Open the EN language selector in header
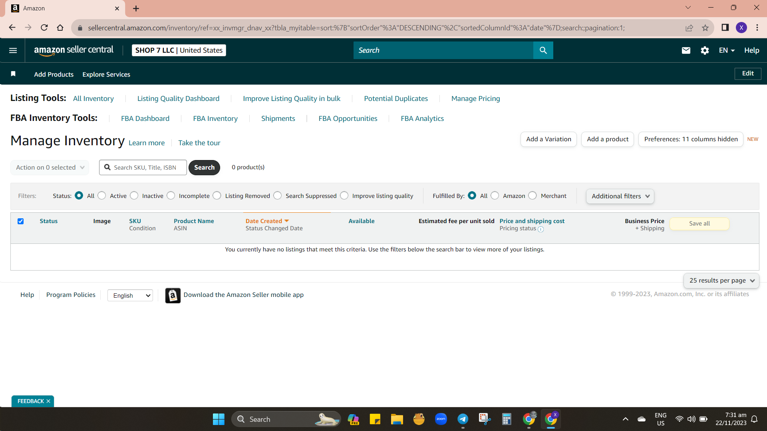The width and height of the screenshot is (767, 431). 727,50
